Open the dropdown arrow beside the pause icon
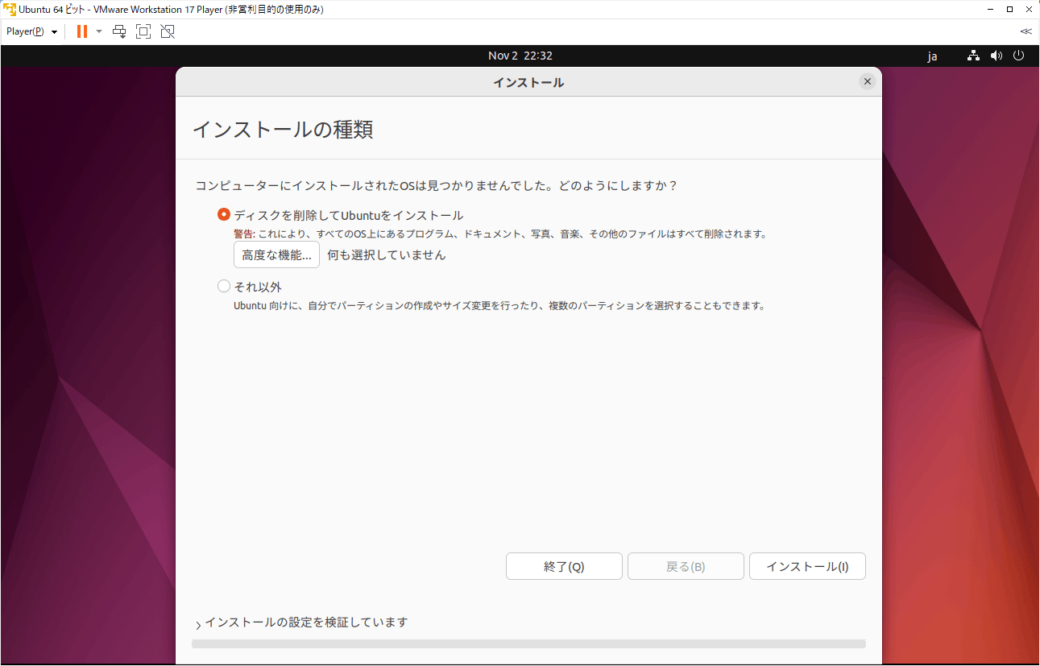 tap(99, 31)
